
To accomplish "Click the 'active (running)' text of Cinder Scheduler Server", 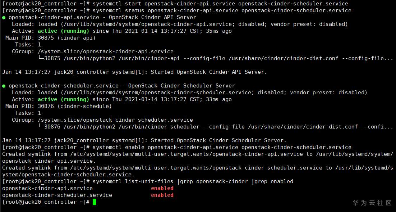I will (x=63, y=99).
